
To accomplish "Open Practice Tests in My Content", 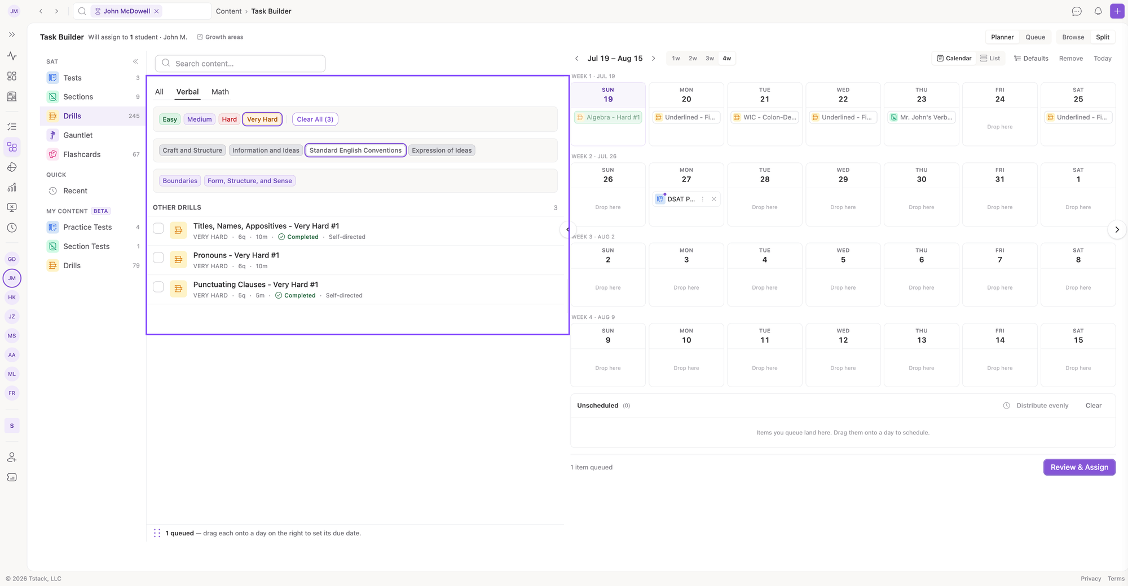I will pyautogui.click(x=93, y=227).
